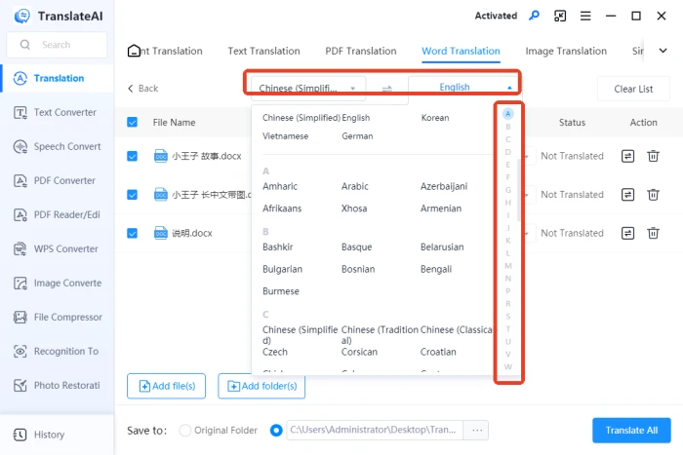Uncheck the 小王子 故事.docx checkbox
Screen dimensions: 683x455
(x=132, y=156)
